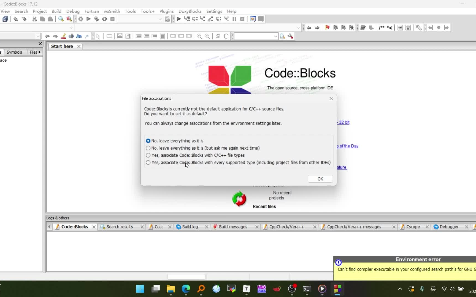The height and width of the screenshot is (297, 476).
Task: Close the Start here tab
Action: [x=79, y=46]
